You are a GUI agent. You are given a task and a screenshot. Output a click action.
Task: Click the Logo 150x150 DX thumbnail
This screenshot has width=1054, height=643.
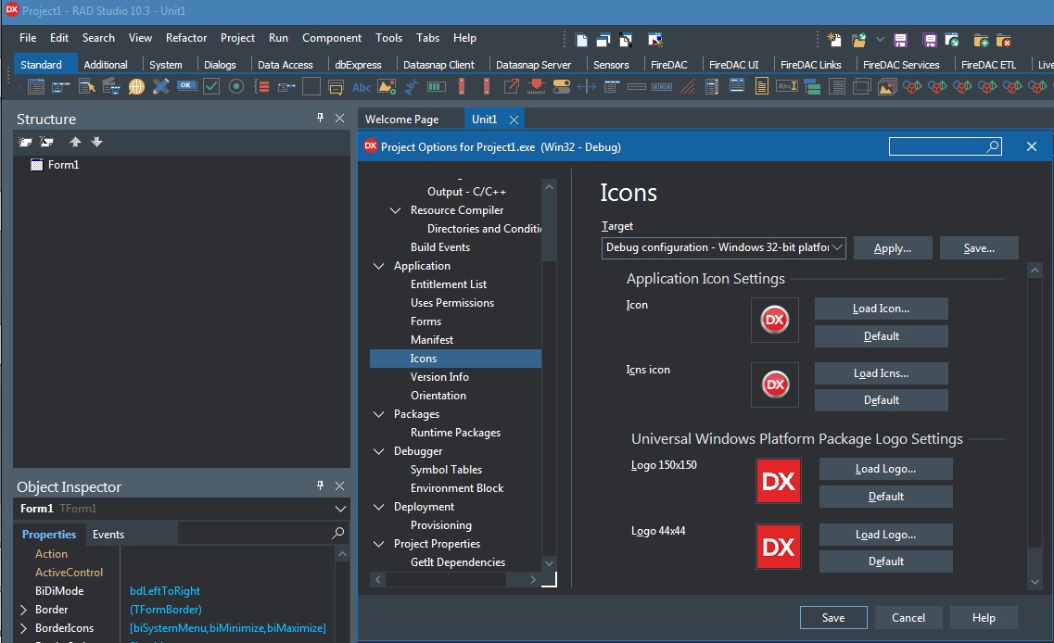tap(779, 481)
